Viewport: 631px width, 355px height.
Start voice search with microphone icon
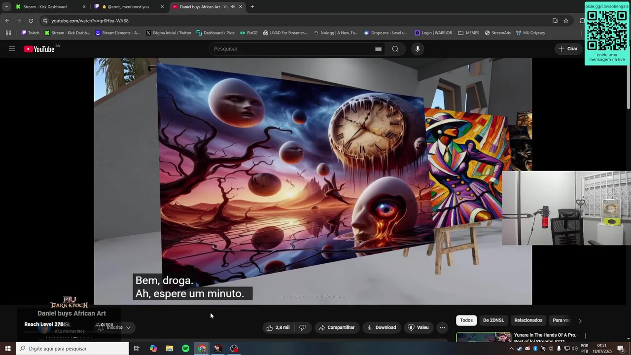click(418, 49)
